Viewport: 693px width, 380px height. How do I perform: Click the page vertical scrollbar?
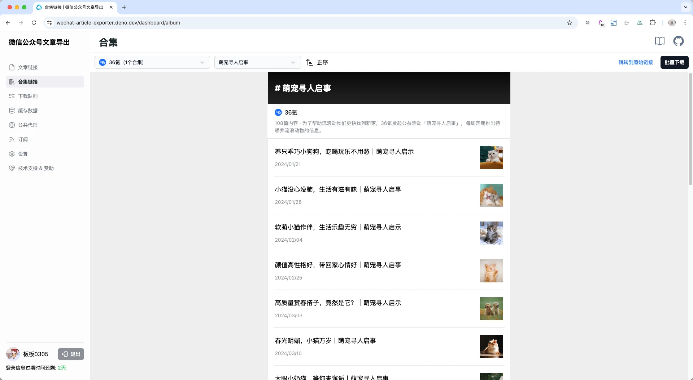click(690, 130)
